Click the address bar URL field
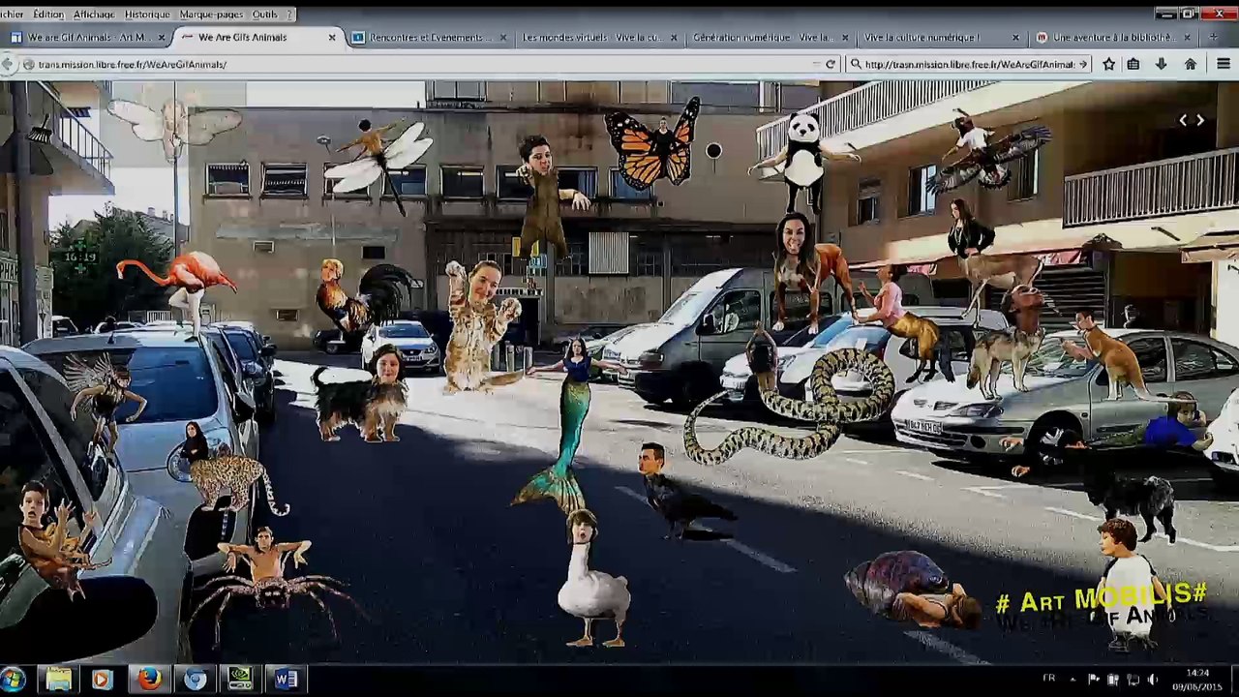 tap(421, 64)
